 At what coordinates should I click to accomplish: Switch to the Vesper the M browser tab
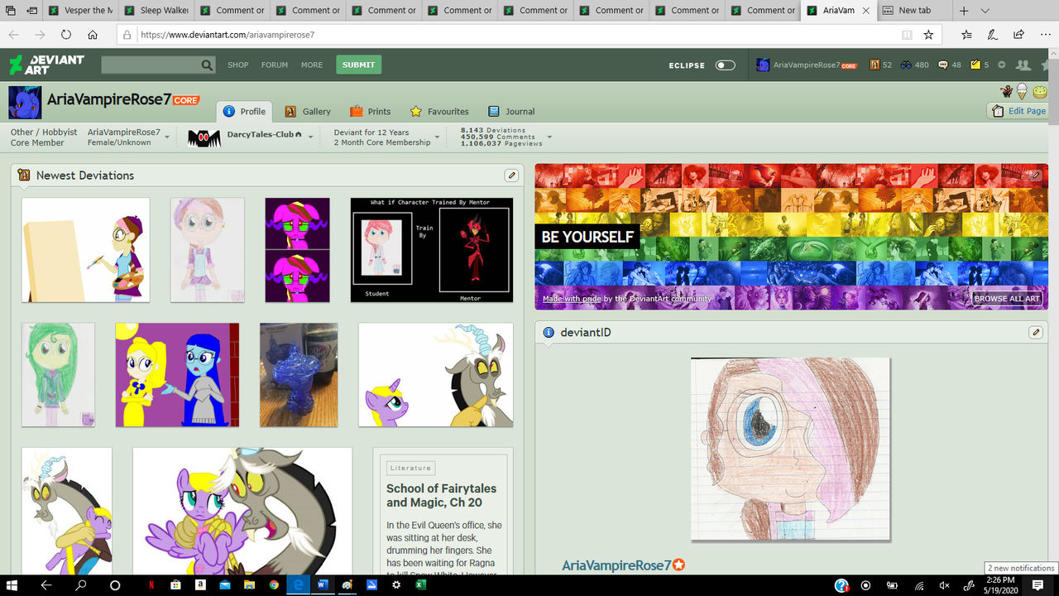pos(81,11)
